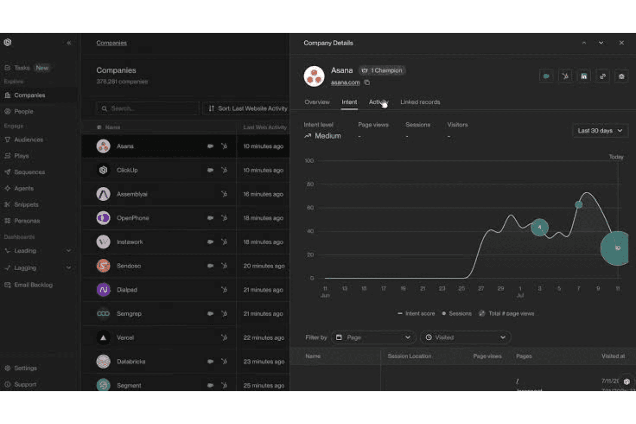Expand the Lagging dashboards chevron

click(69, 268)
